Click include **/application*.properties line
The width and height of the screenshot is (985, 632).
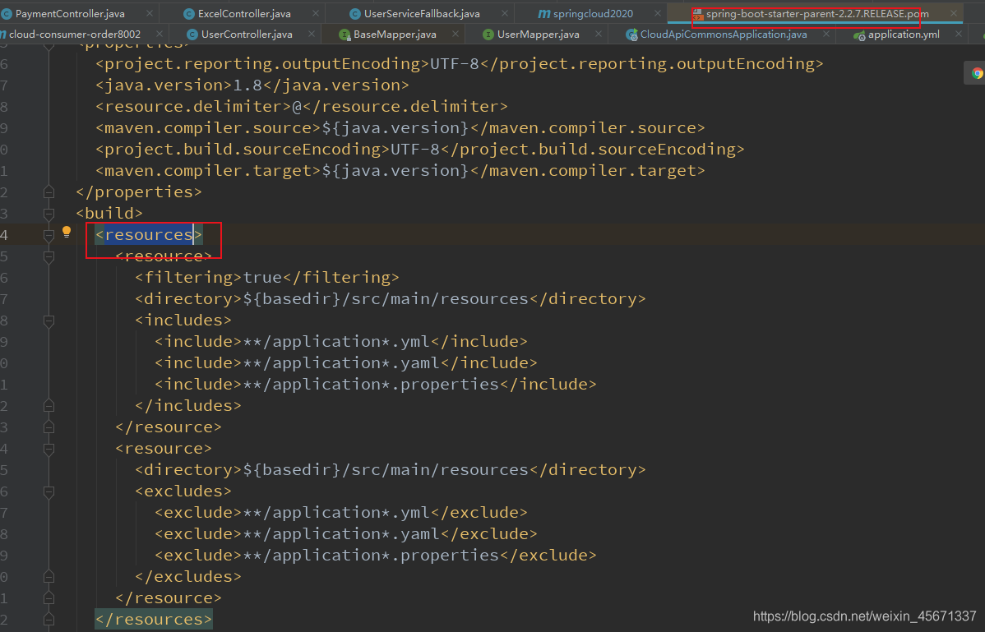[376, 384]
